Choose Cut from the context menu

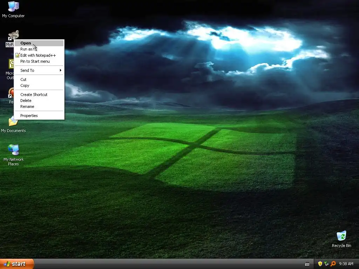[39, 80]
